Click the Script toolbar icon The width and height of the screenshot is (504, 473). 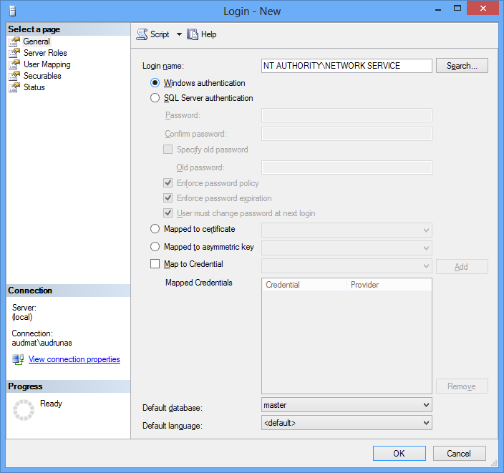point(142,34)
